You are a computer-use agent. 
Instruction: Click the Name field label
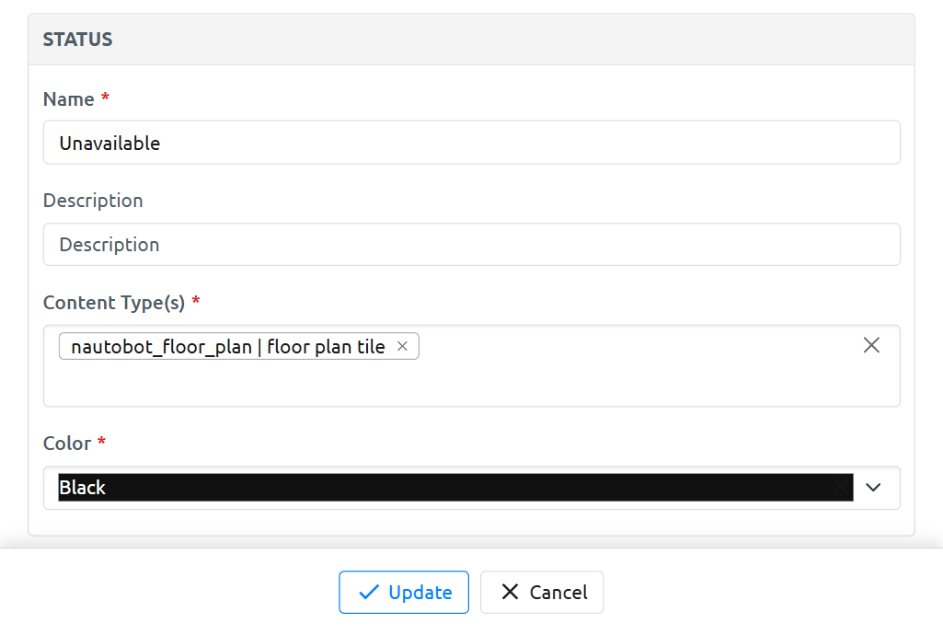point(69,99)
